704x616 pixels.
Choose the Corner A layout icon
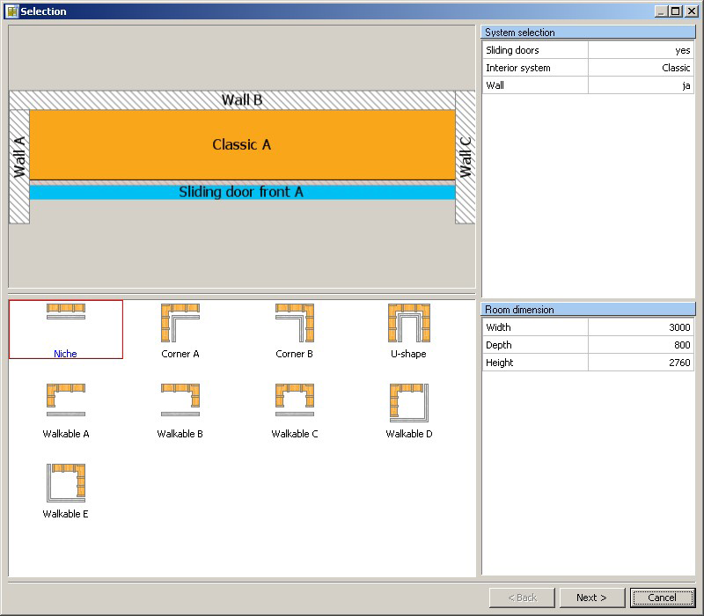point(180,323)
